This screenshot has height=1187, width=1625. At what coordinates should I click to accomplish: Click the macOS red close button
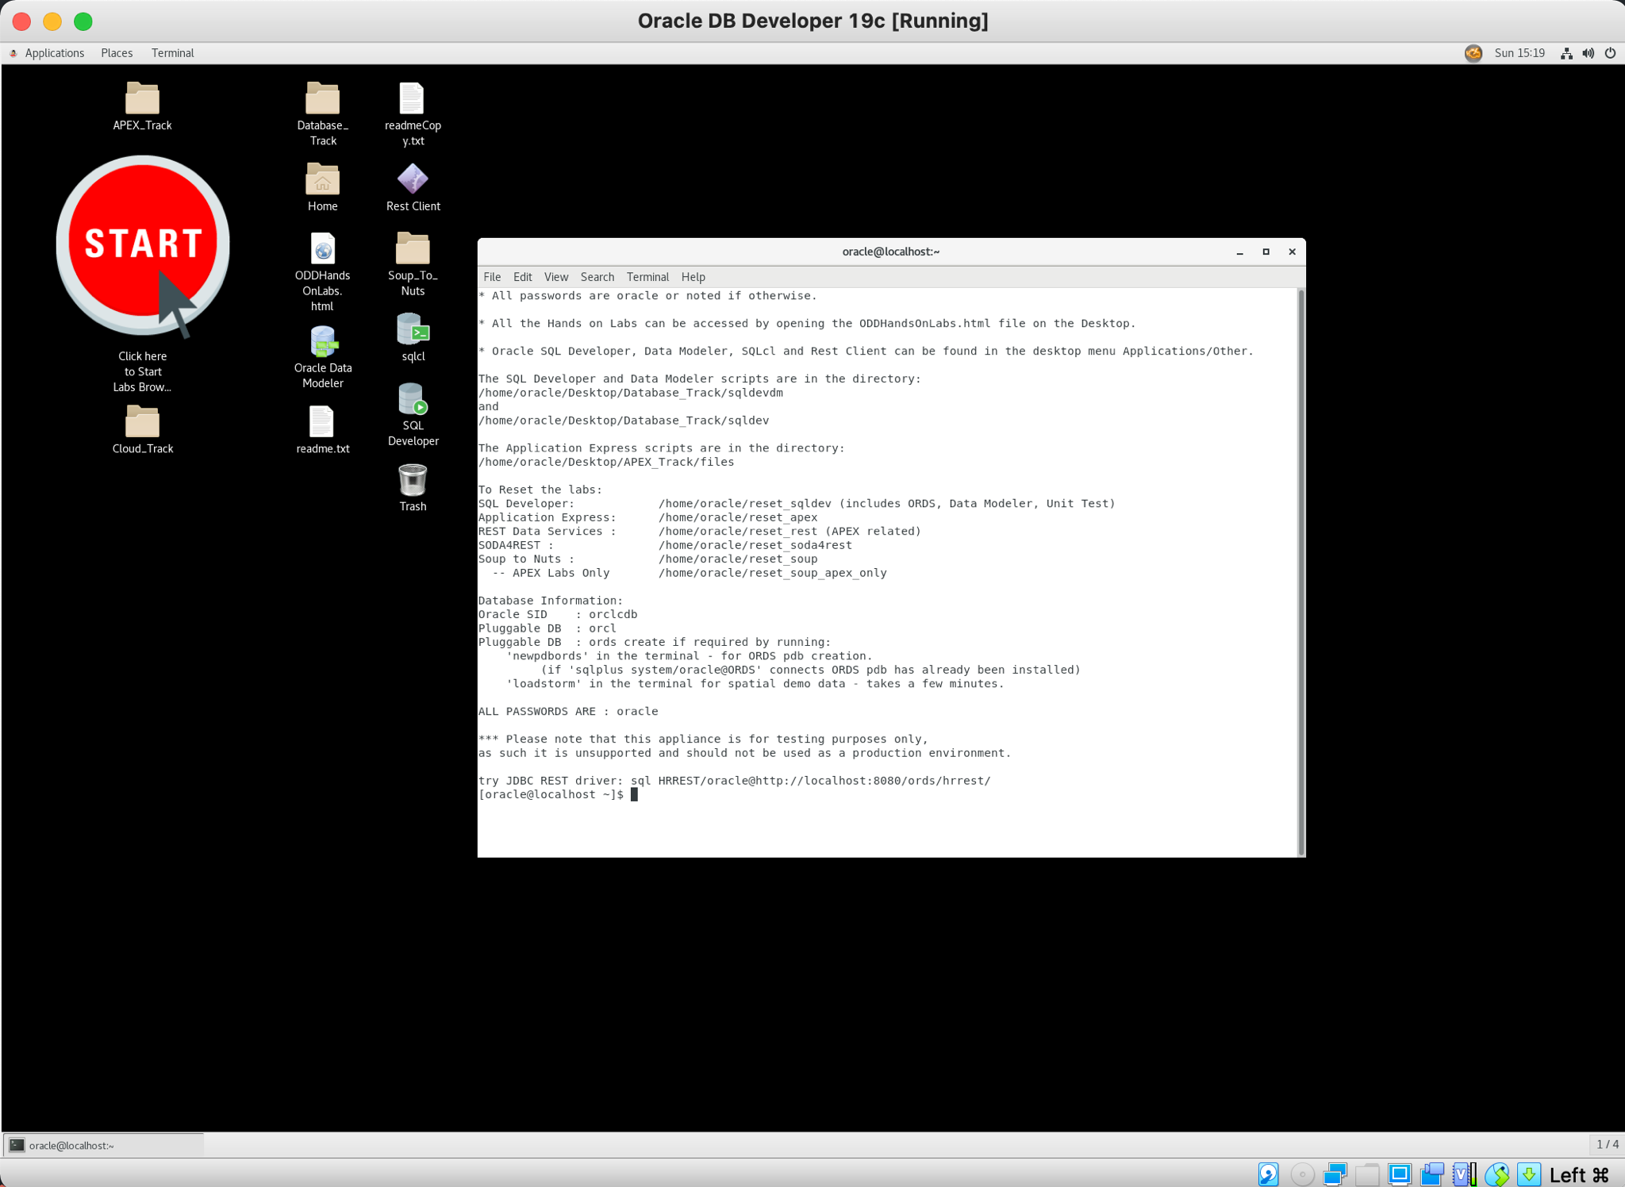coord(22,21)
